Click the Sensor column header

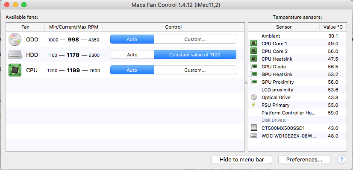[284, 27]
